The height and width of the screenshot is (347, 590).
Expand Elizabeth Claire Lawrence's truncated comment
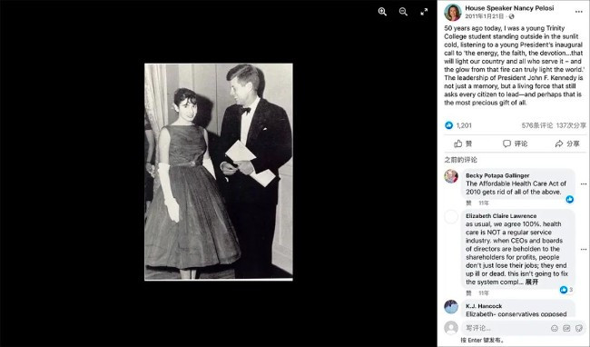[532, 282]
